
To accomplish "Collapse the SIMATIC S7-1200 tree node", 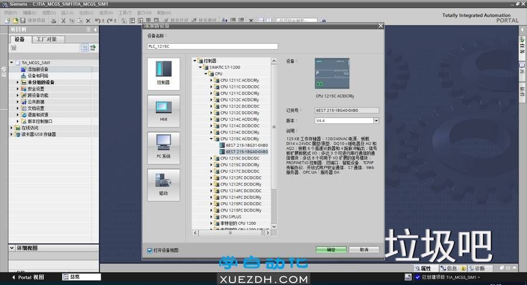I will [200, 67].
